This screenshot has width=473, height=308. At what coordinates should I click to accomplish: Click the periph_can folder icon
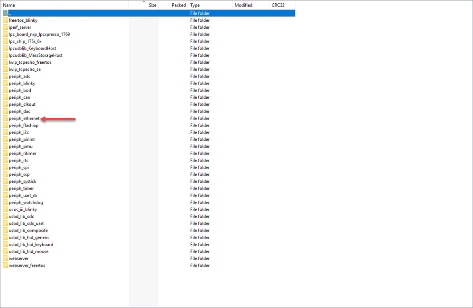[x=5, y=97]
